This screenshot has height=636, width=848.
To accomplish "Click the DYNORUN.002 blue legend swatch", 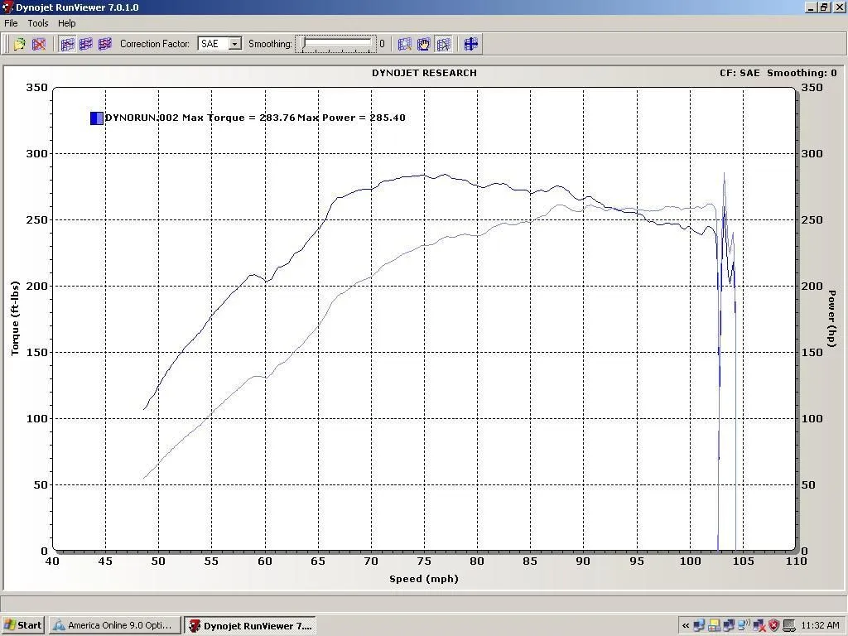I will point(96,118).
